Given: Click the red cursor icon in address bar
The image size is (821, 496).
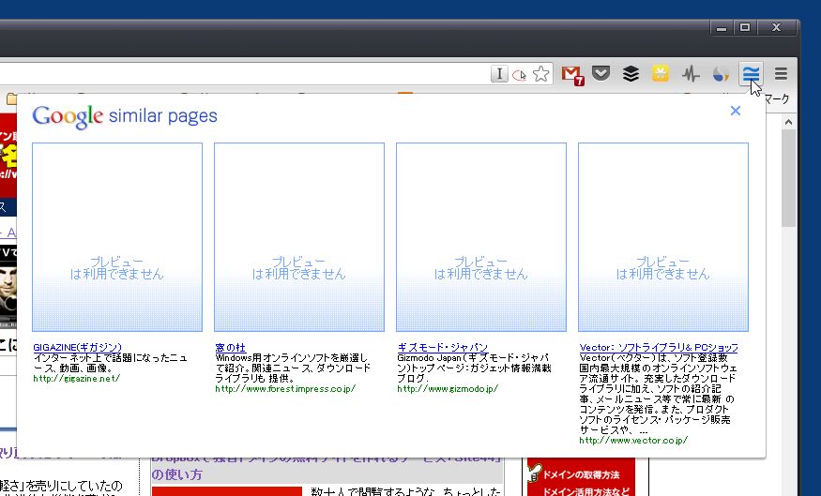Looking at the screenshot, I should [x=520, y=75].
